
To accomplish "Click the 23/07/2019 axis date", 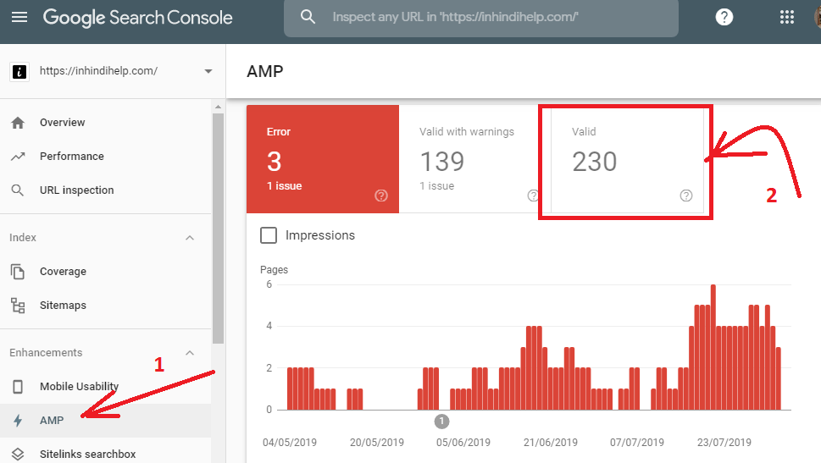I will [724, 443].
